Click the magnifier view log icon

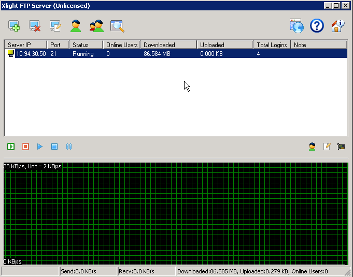pos(117,26)
